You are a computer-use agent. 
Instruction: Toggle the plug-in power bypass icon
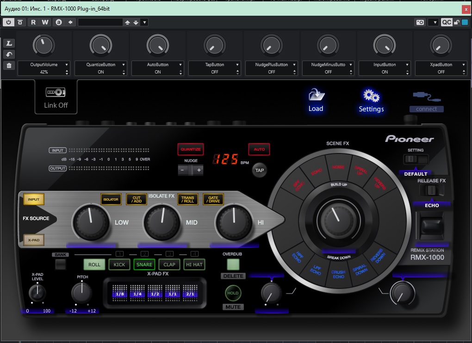coord(8,22)
